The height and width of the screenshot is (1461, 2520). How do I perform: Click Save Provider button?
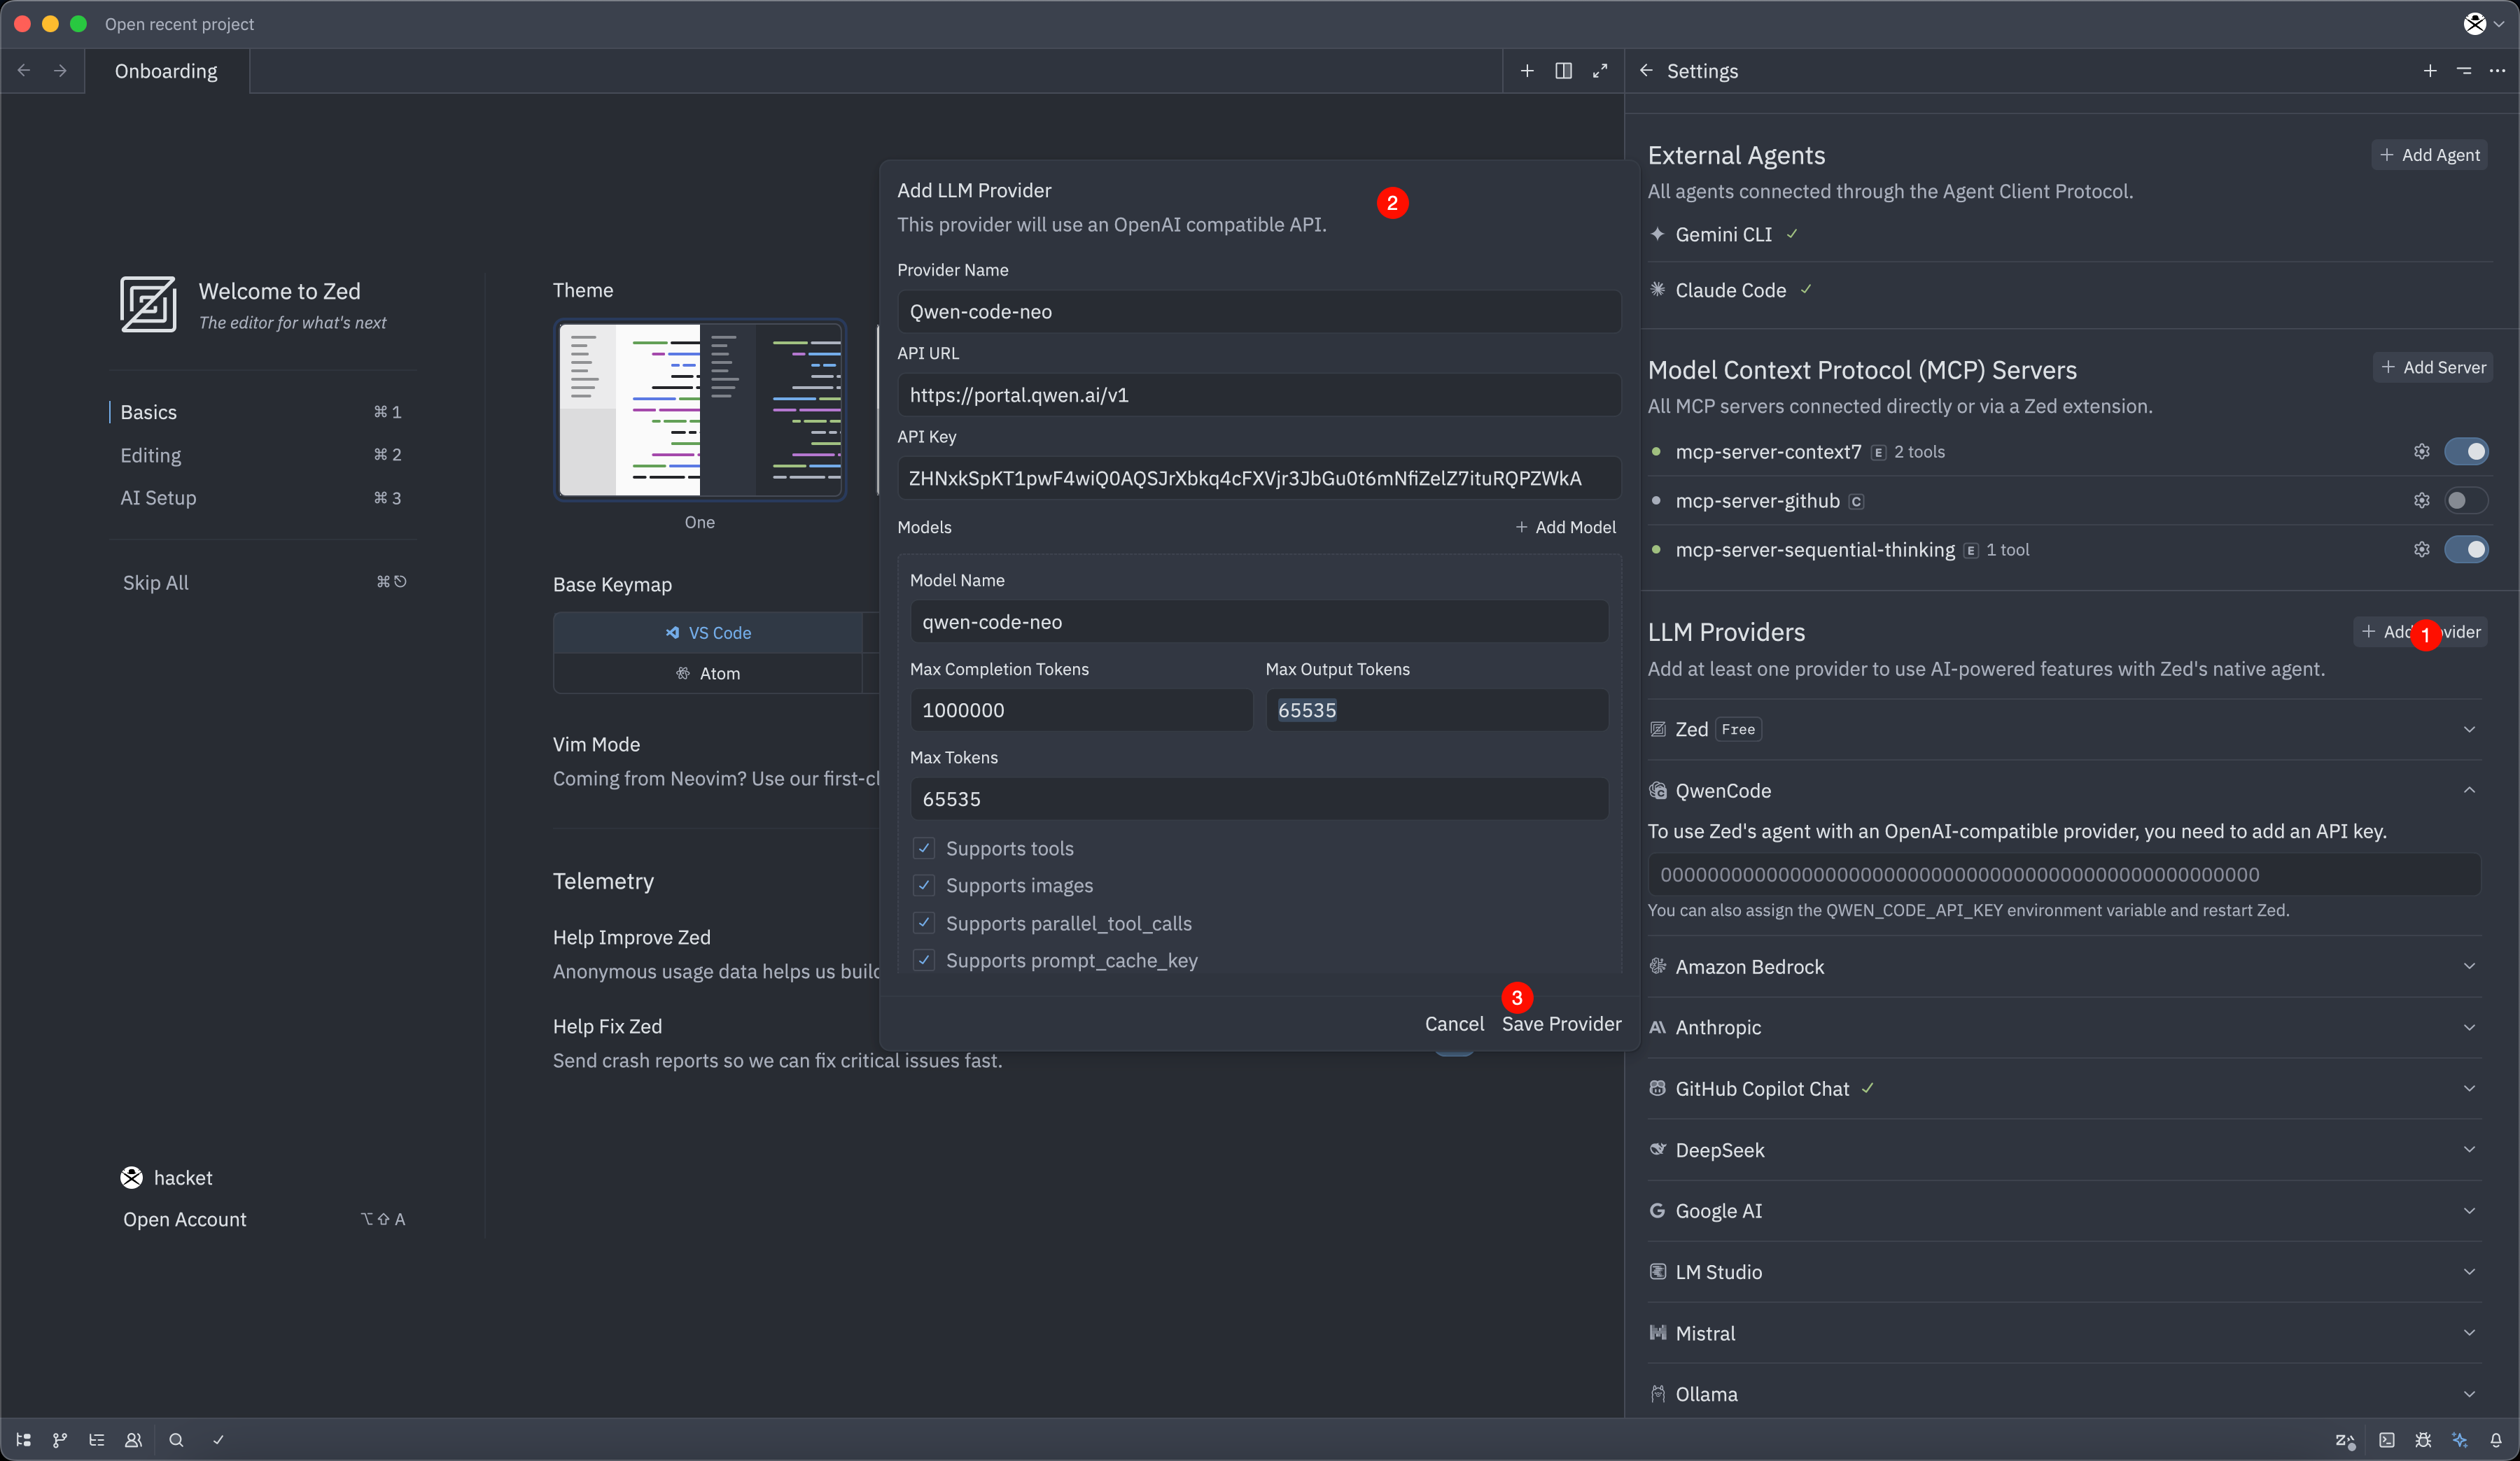1561,1024
